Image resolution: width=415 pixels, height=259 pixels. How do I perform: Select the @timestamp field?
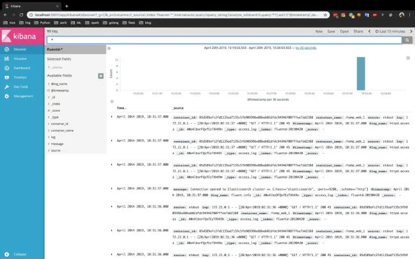(60, 90)
